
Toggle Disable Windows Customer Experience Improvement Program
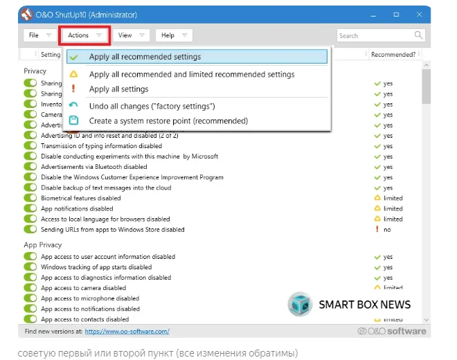pos(30,177)
